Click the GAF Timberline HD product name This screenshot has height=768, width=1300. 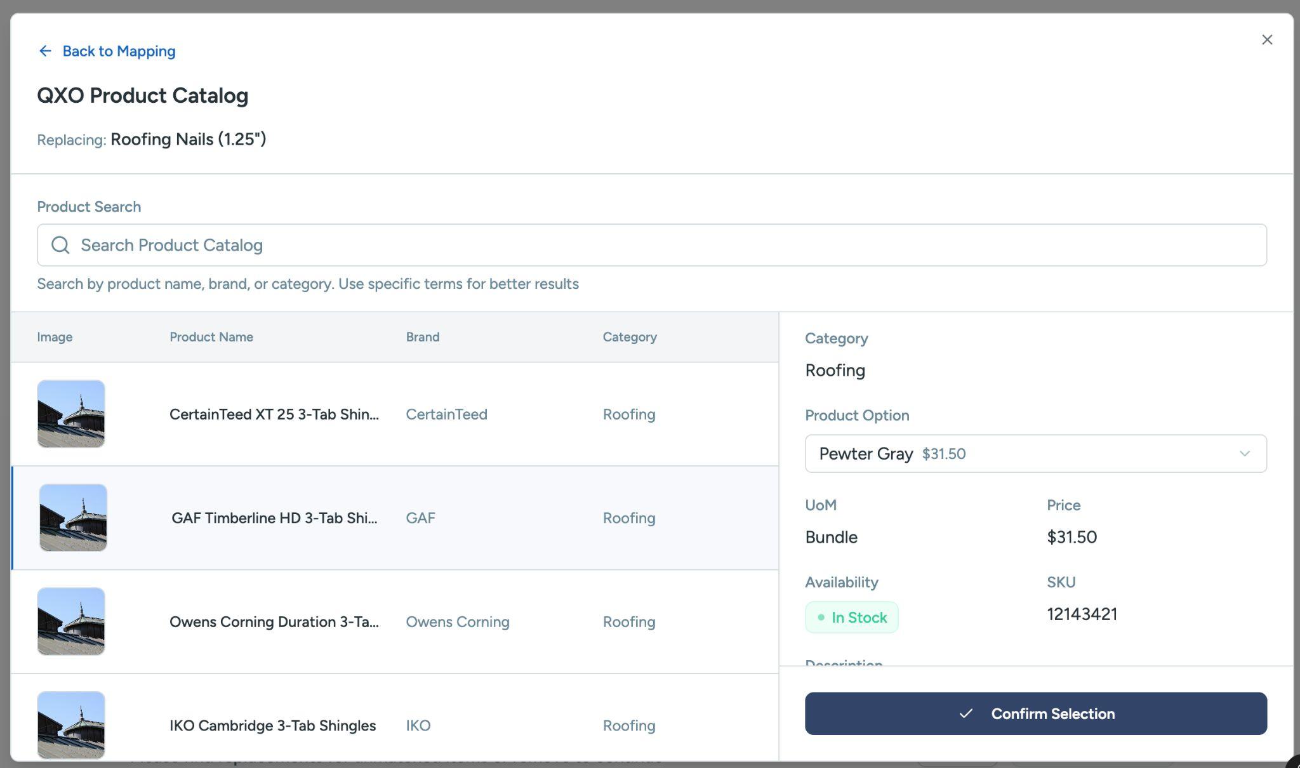[274, 518]
